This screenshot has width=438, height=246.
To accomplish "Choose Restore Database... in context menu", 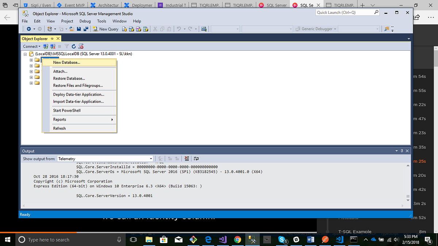I will pyautogui.click(x=79, y=78).
